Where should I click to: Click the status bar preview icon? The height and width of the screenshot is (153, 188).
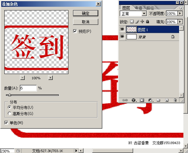[x=18, y=151]
